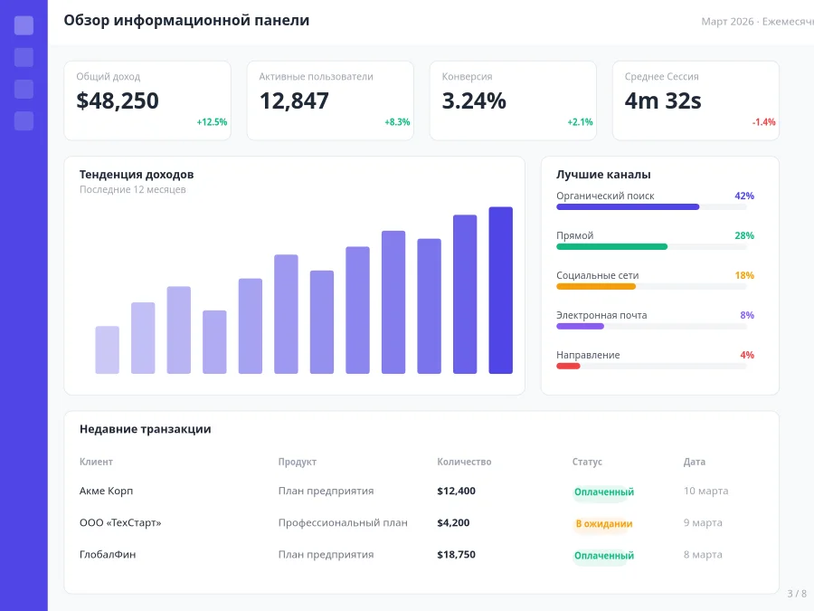Click the «Март 2026» period label
Viewport: 814px width, 611px height.
(x=727, y=22)
